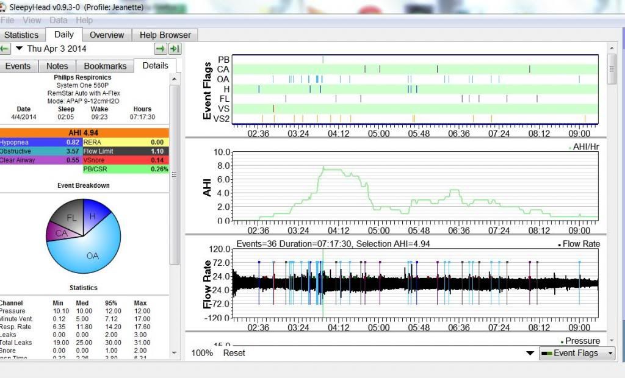This screenshot has width=625, height=378.
Task: Select the Bookmarks tab
Action: coord(106,66)
